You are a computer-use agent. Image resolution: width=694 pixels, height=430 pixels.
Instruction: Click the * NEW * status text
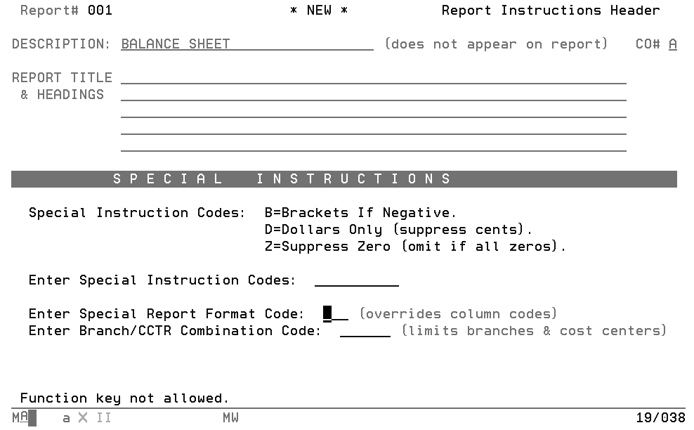[319, 11]
